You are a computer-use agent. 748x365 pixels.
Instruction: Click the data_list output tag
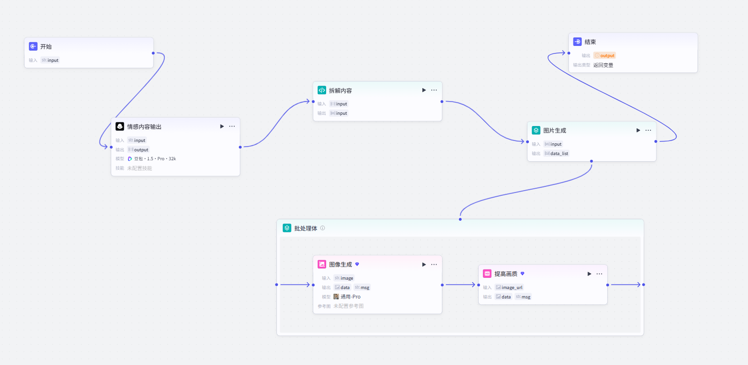pos(557,154)
